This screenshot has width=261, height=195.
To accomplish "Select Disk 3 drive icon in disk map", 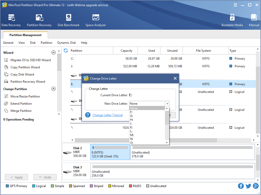I will click(67, 171).
